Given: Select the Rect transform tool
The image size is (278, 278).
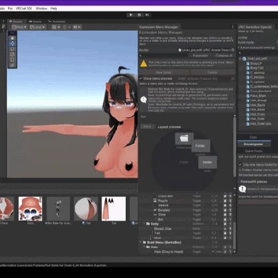Looking at the screenshot, I should click(12, 60).
